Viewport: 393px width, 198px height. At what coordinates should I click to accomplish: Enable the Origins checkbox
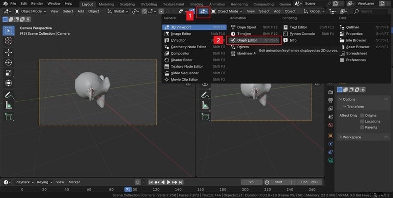[362, 115]
